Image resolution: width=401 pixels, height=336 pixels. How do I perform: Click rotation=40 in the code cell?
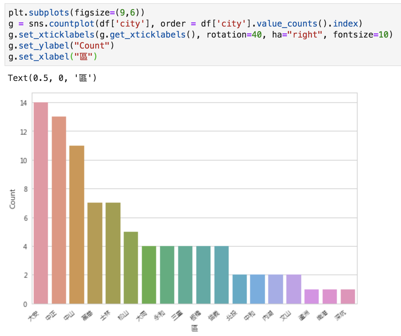[x=234, y=35]
